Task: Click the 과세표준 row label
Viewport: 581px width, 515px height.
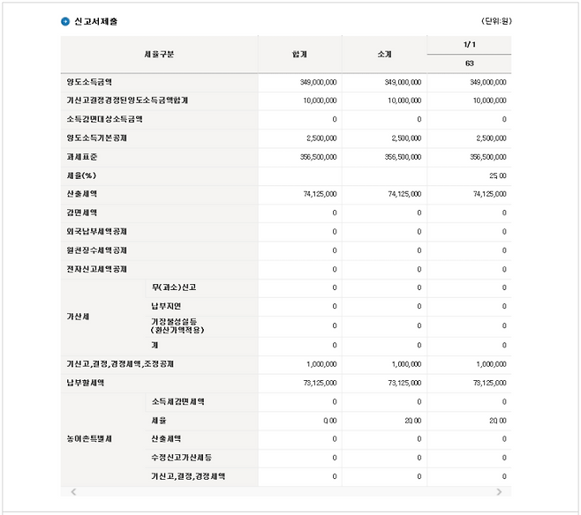Action: 81,156
